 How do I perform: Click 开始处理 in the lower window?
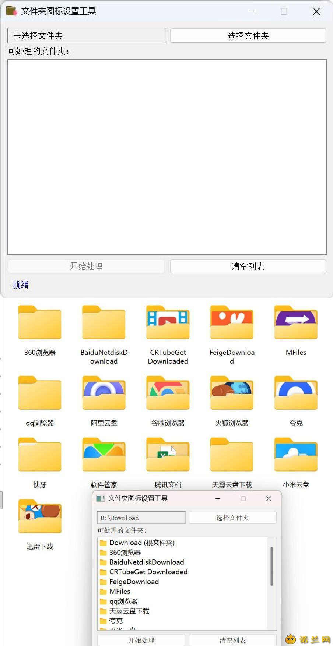click(141, 640)
